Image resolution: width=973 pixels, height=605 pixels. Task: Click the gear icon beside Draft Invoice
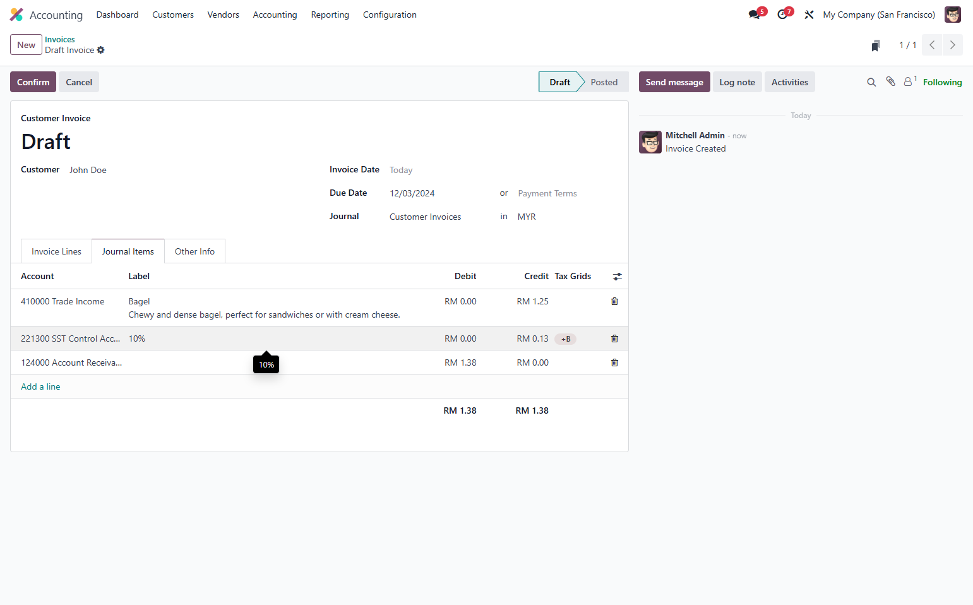coord(101,50)
